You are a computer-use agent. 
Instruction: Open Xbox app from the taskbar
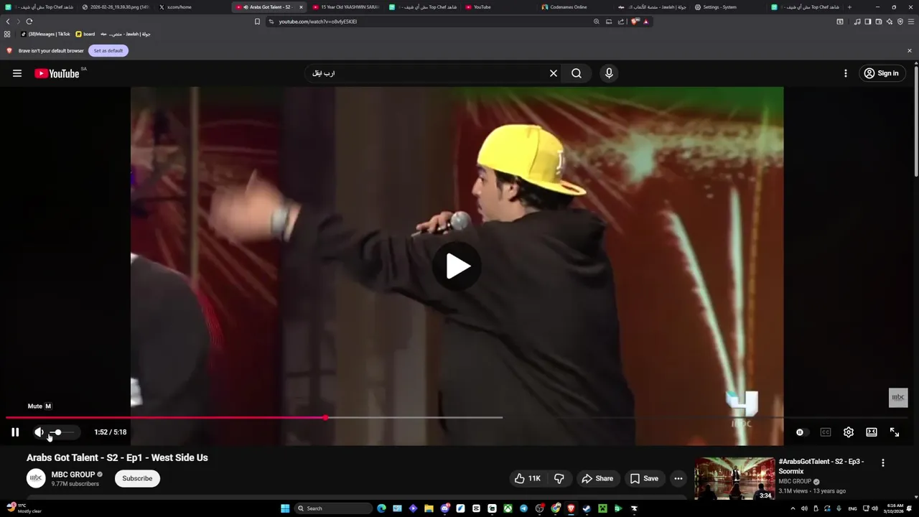tap(508, 508)
